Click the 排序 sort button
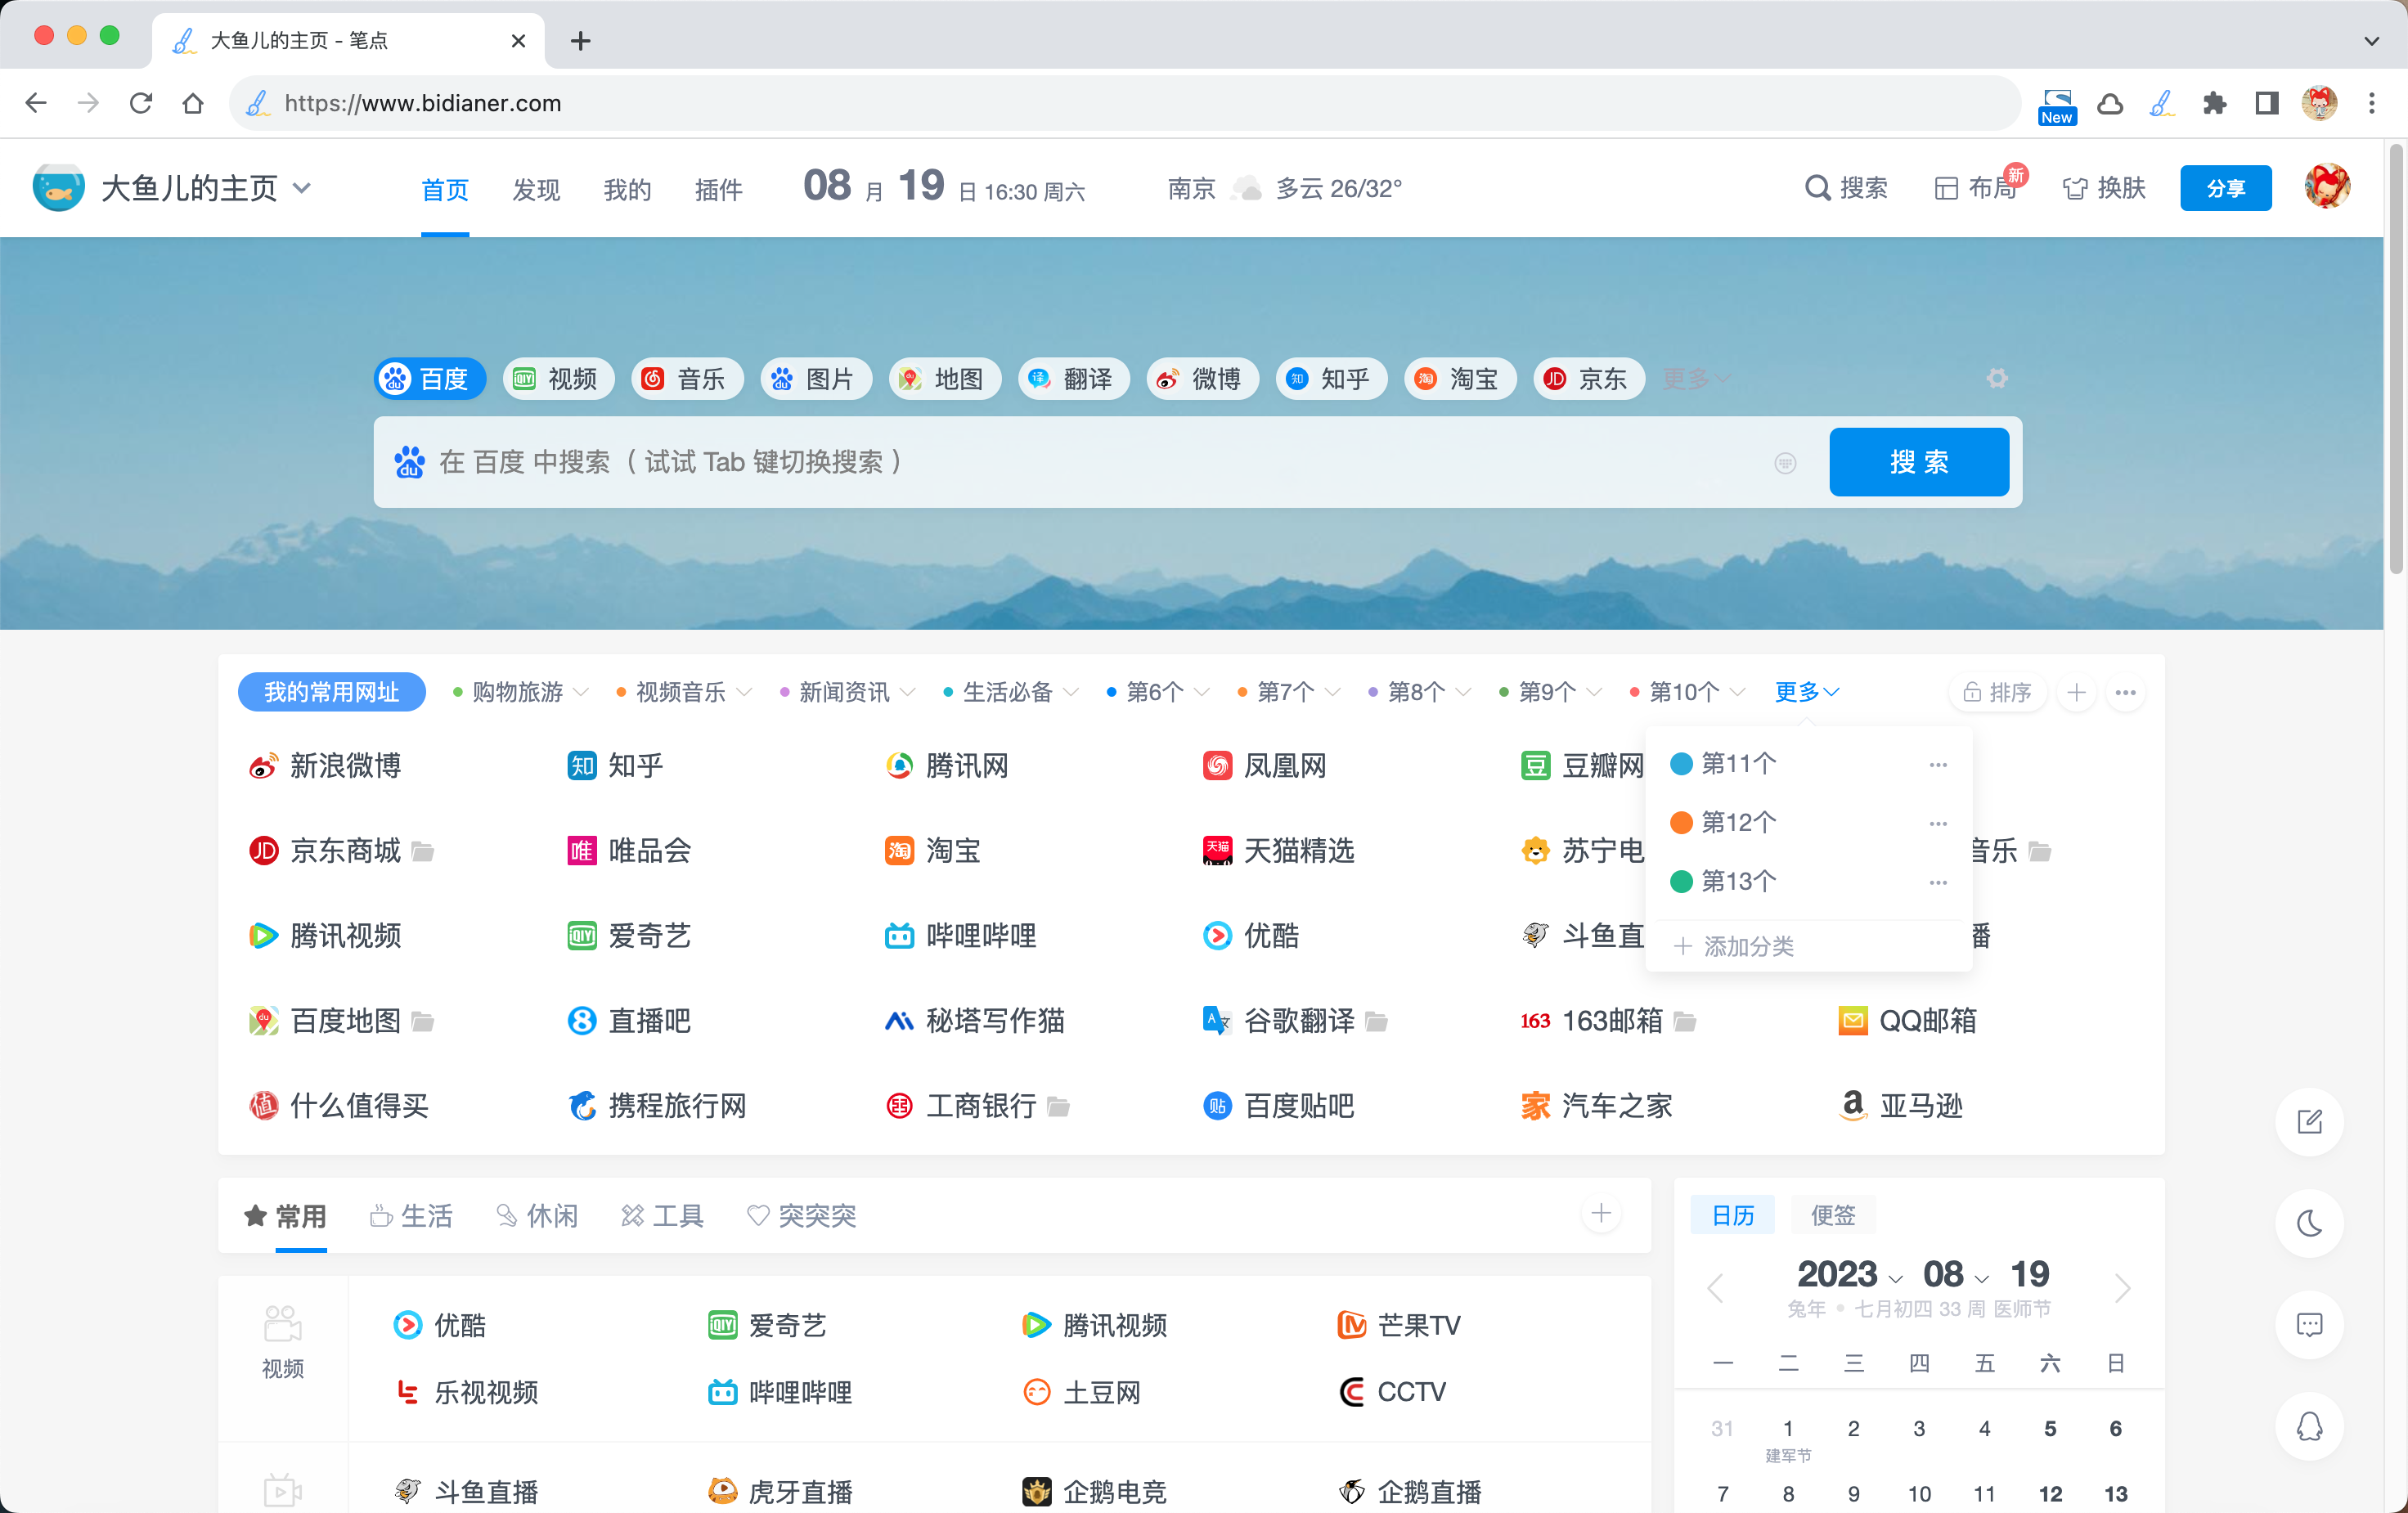Viewport: 2408px width, 1513px height. pos(1997,692)
